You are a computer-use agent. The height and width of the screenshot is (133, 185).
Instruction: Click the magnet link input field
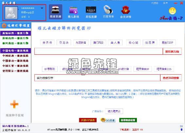99,51
